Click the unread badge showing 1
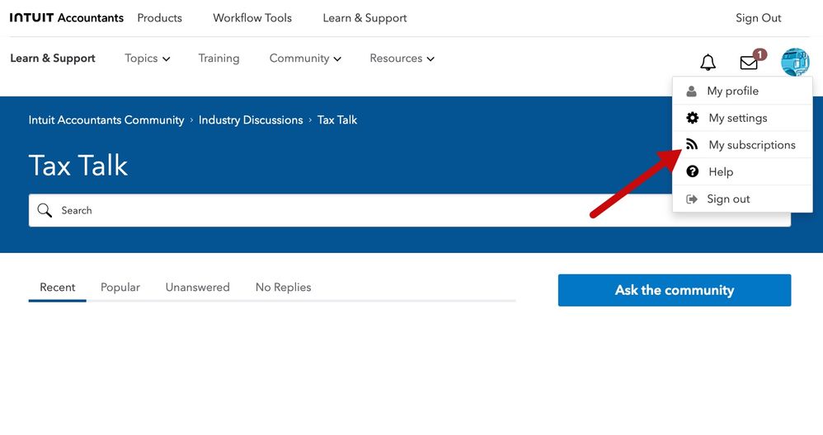Image resolution: width=823 pixels, height=435 pixels. pyautogui.click(x=760, y=54)
